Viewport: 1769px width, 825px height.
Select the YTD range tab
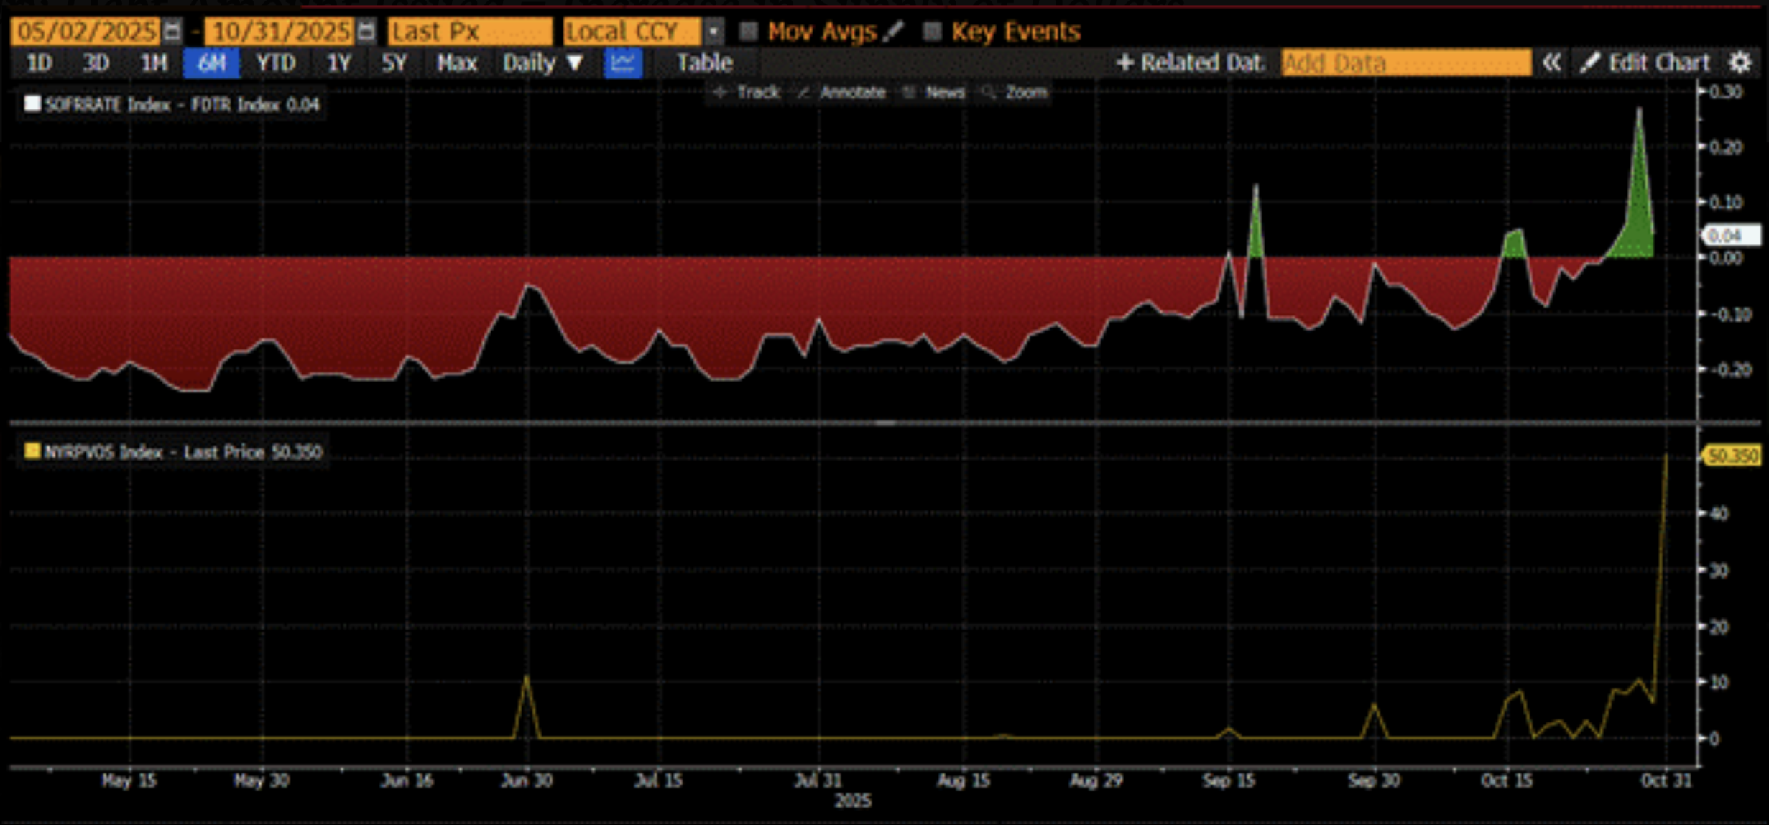coord(276,63)
